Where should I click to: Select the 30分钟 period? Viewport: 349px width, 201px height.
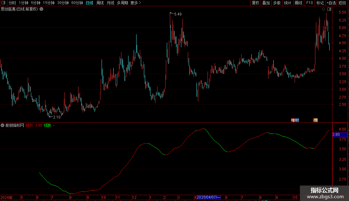(x=63, y=3)
